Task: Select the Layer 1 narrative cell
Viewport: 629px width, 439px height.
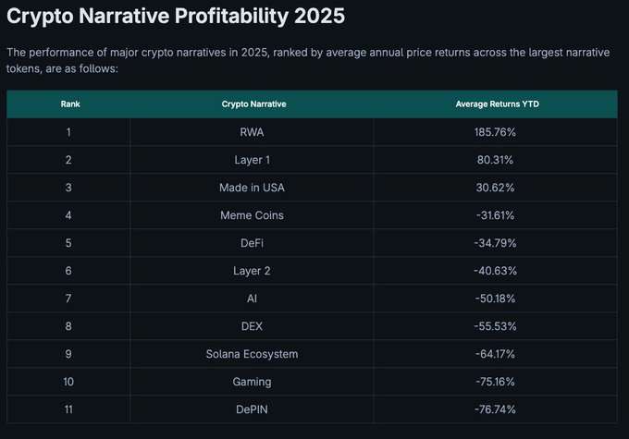Action: (x=252, y=160)
